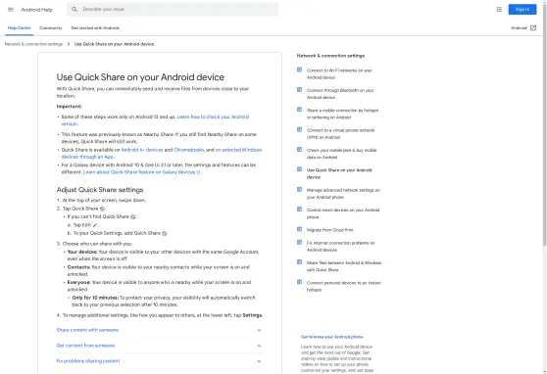Open Fix internet connection problems link

click(x=341, y=247)
